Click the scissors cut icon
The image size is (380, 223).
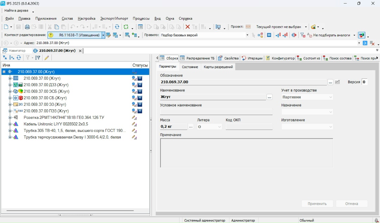click(50, 27)
